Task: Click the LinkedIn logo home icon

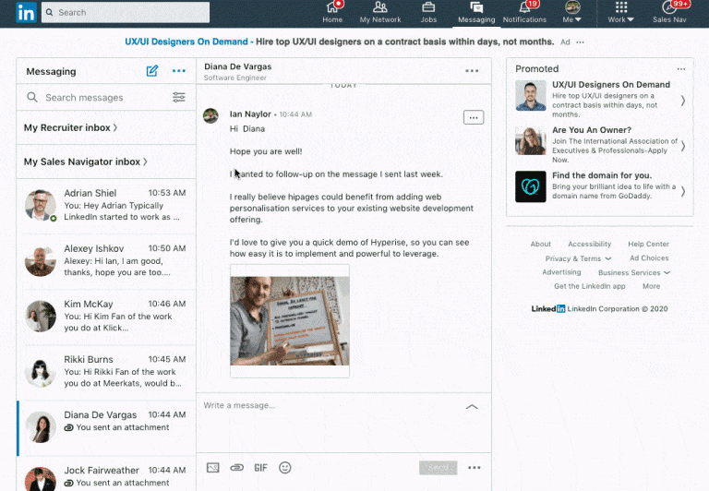Action: pyautogui.click(x=26, y=13)
